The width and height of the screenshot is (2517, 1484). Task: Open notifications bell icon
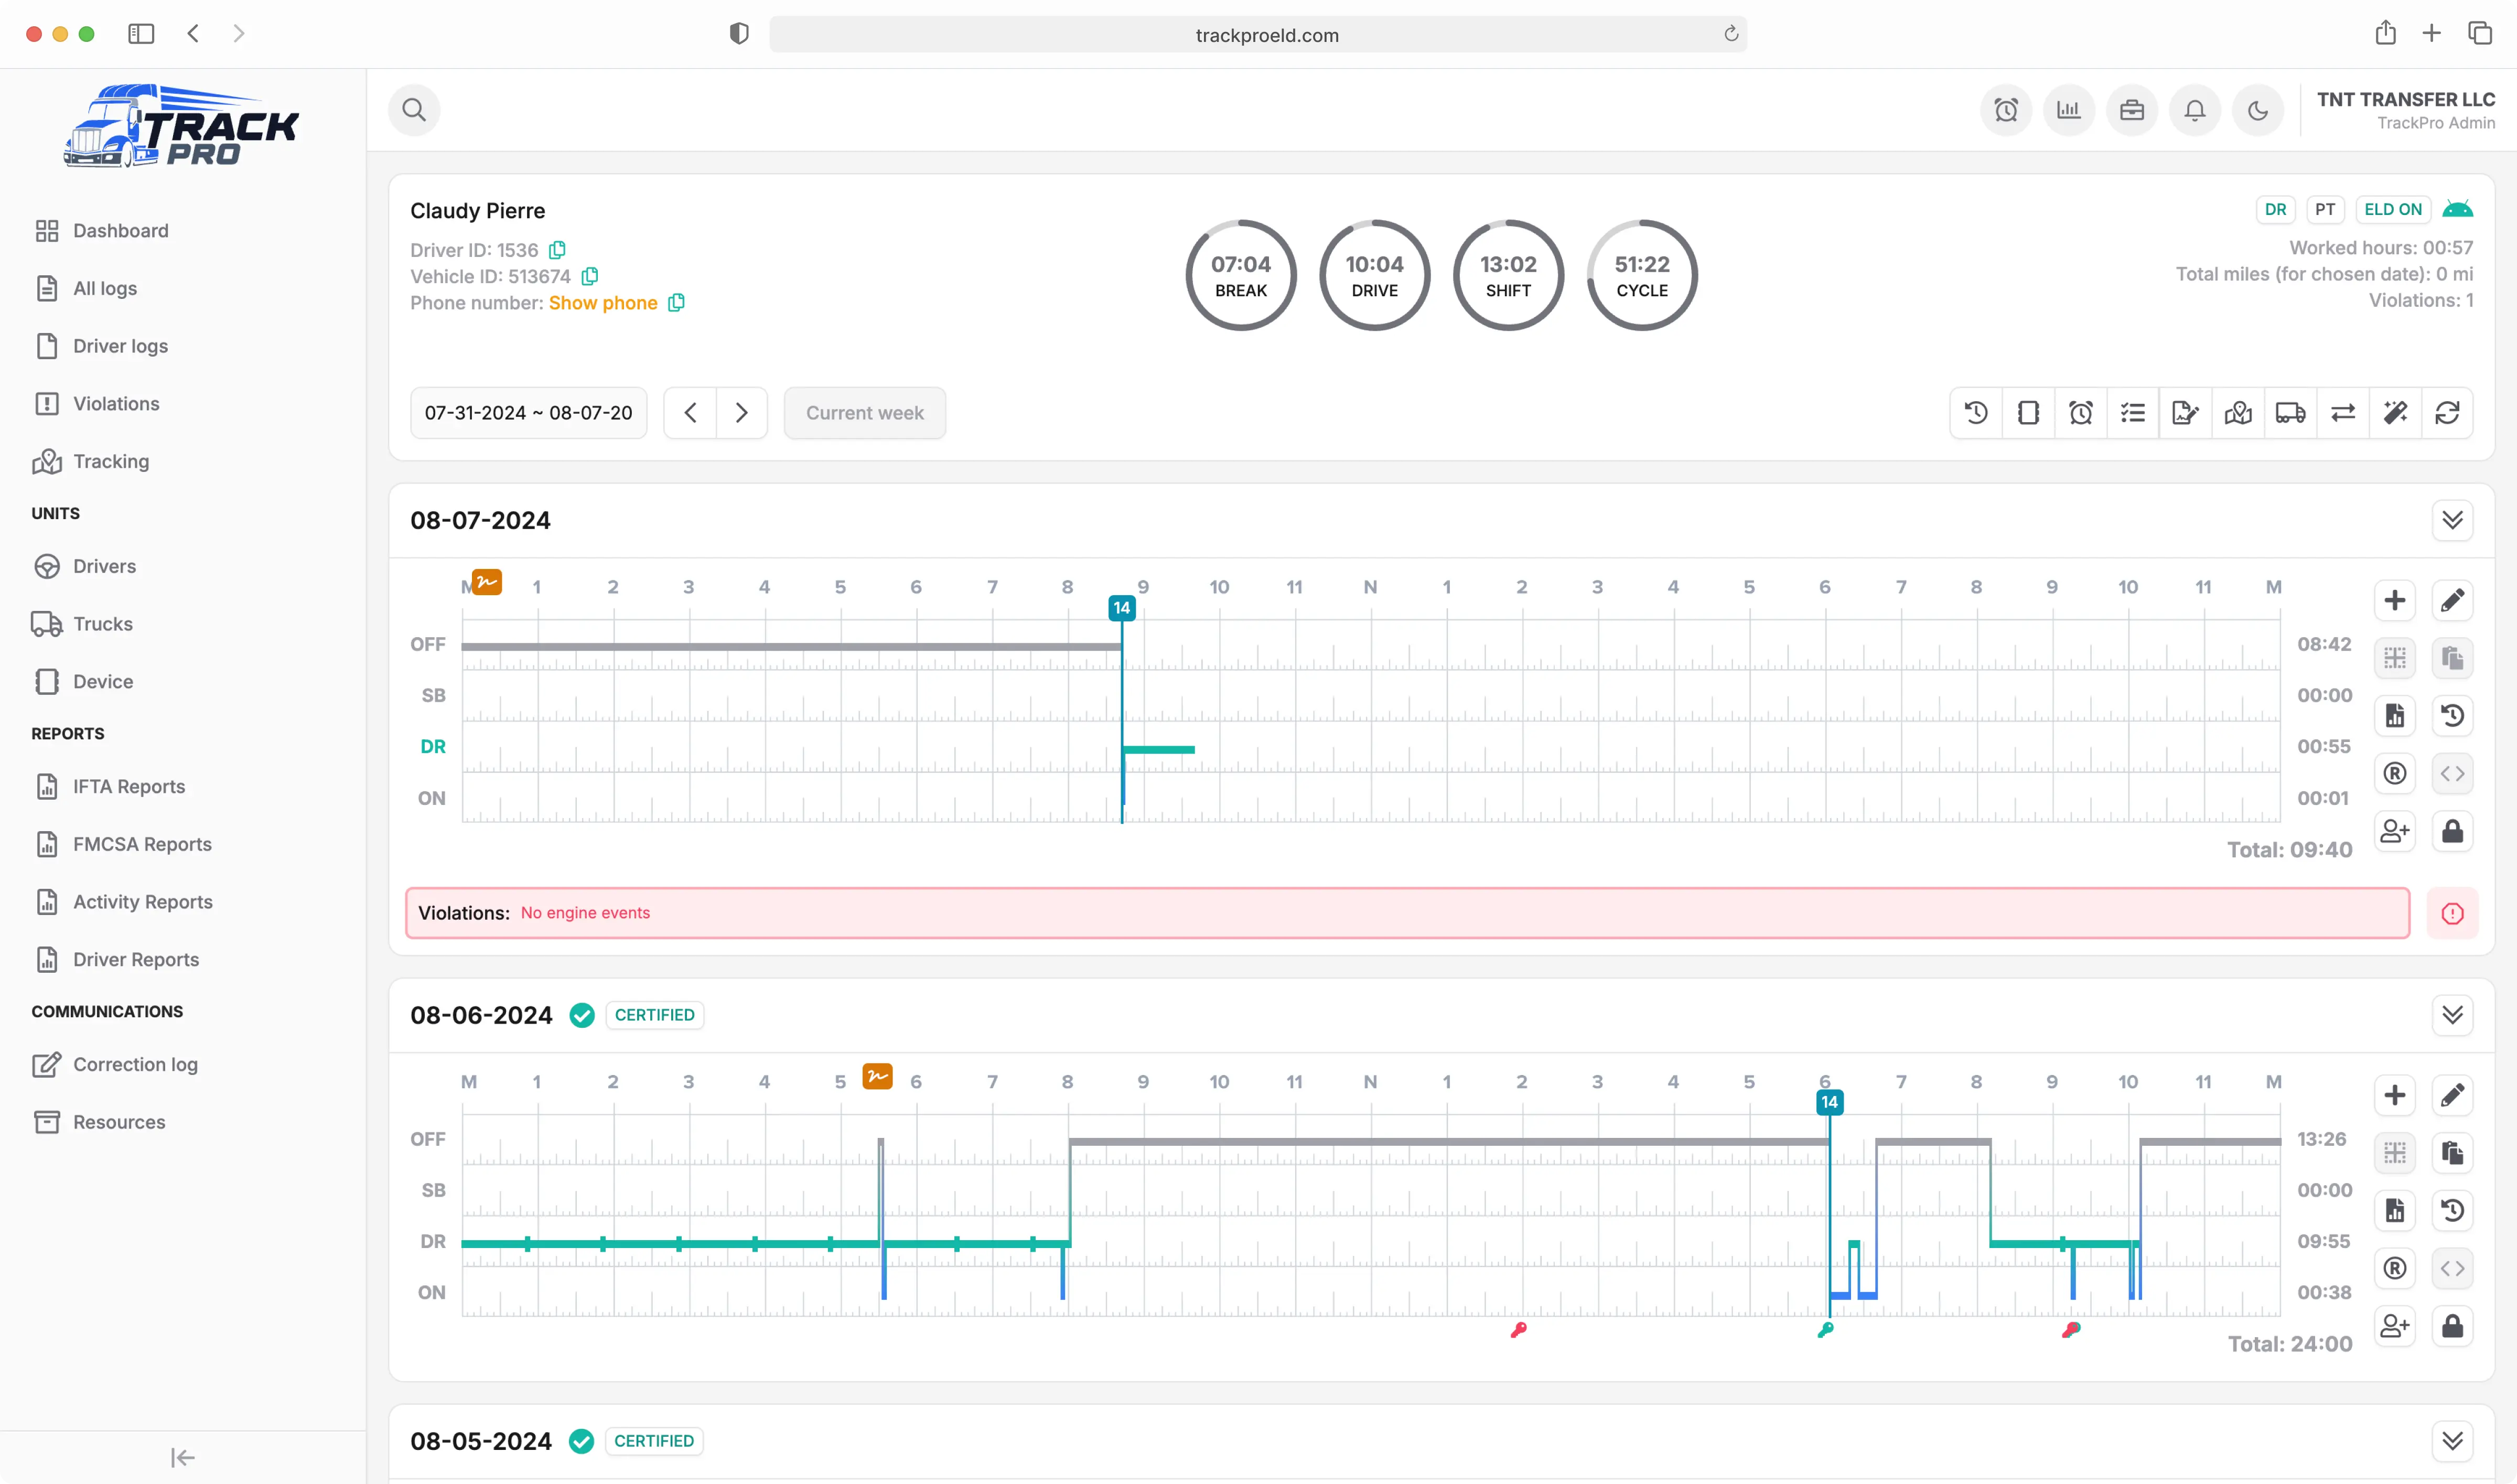(2194, 110)
